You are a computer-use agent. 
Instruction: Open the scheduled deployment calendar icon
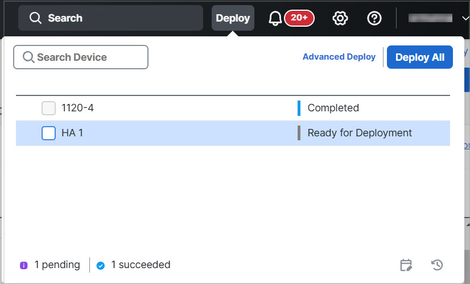click(406, 265)
